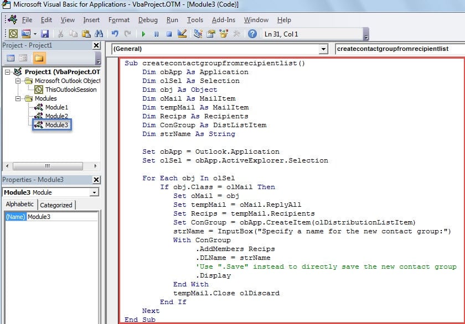The height and width of the screenshot is (324, 465).
Task: Click the View Code icon in Project pane
Action: 11,58
